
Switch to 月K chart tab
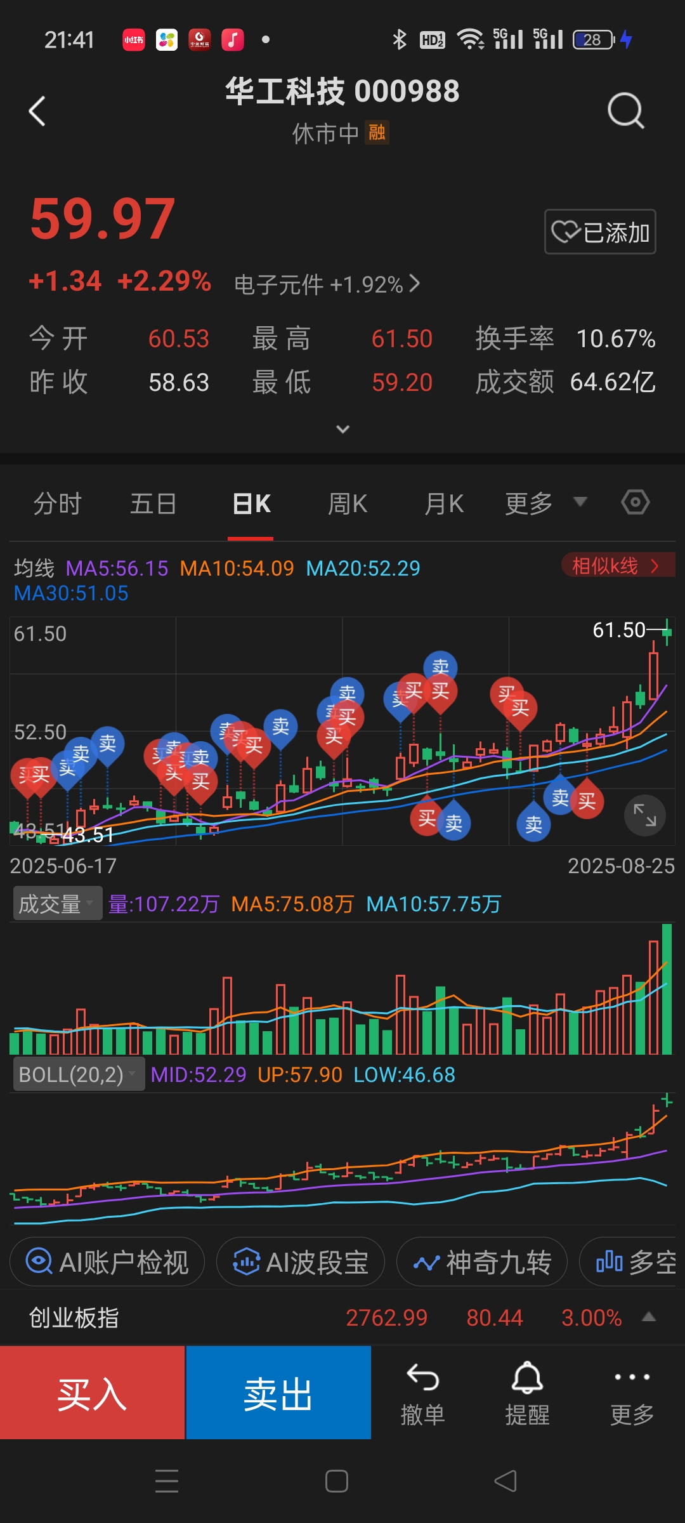click(444, 504)
